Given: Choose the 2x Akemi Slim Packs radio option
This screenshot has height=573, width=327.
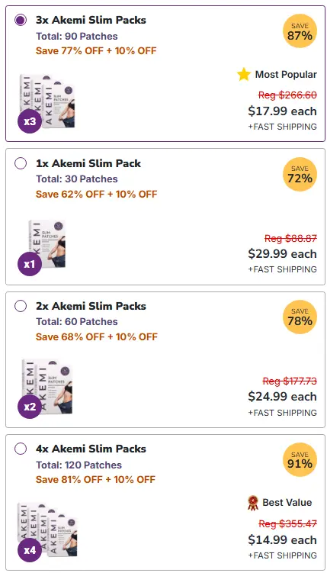Looking at the screenshot, I should pyautogui.click(x=21, y=306).
